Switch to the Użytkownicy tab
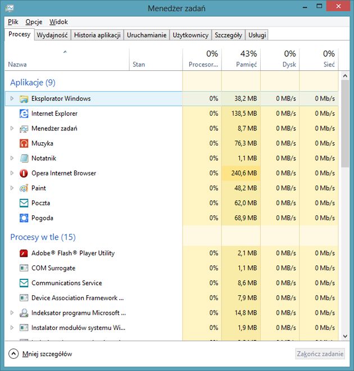 tap(190, 35)
